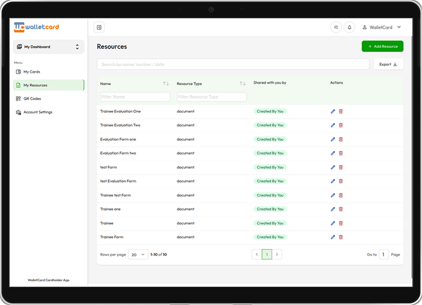Open the Rows per page dropdown
This screenshot has width=422, height=305.
138,254
